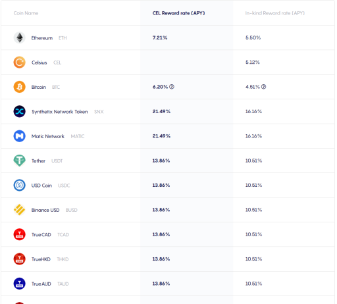Image resolution: width=337 pixels, height=304 pixels.
Task: Click the TrueCAD name
Action: pyautogui.click(x=41, y=234)
